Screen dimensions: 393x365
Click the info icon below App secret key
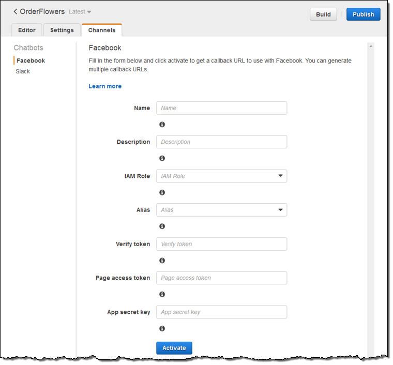(162, 328)
